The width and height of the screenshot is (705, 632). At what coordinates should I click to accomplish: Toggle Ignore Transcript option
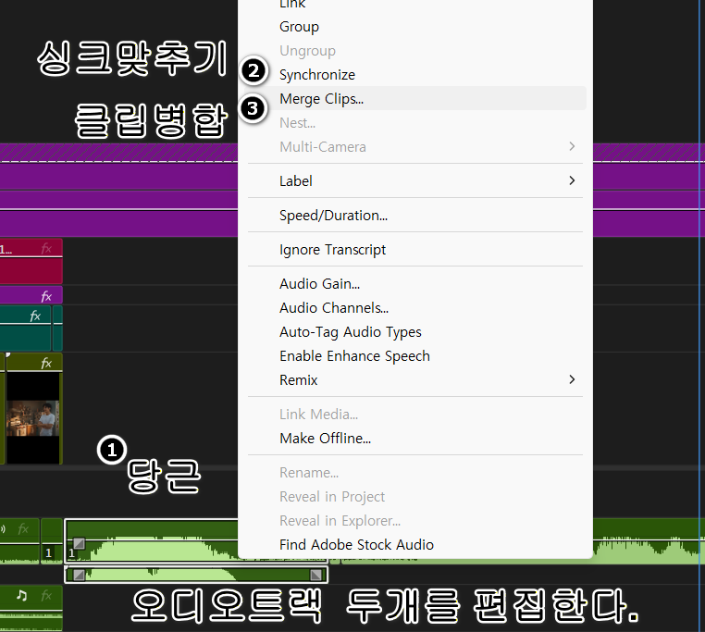332,250
